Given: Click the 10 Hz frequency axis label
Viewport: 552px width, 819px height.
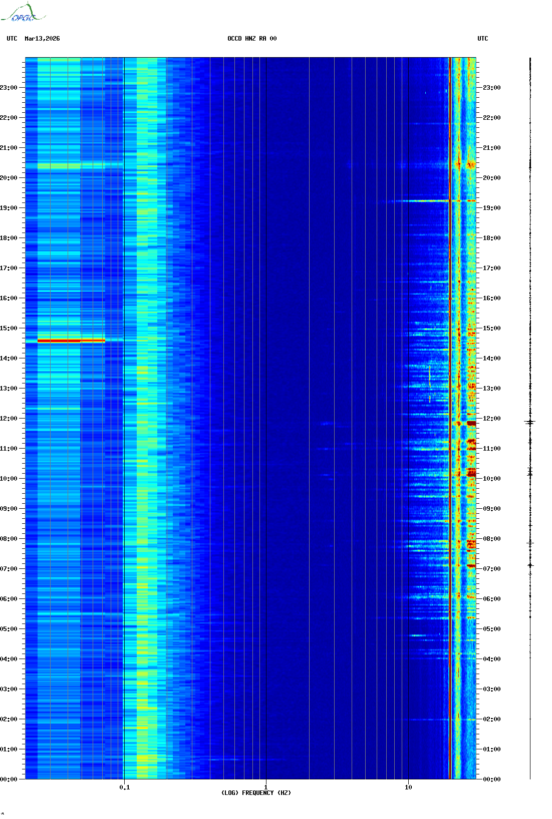Looking at the screenshot, I should coord(408,787).
